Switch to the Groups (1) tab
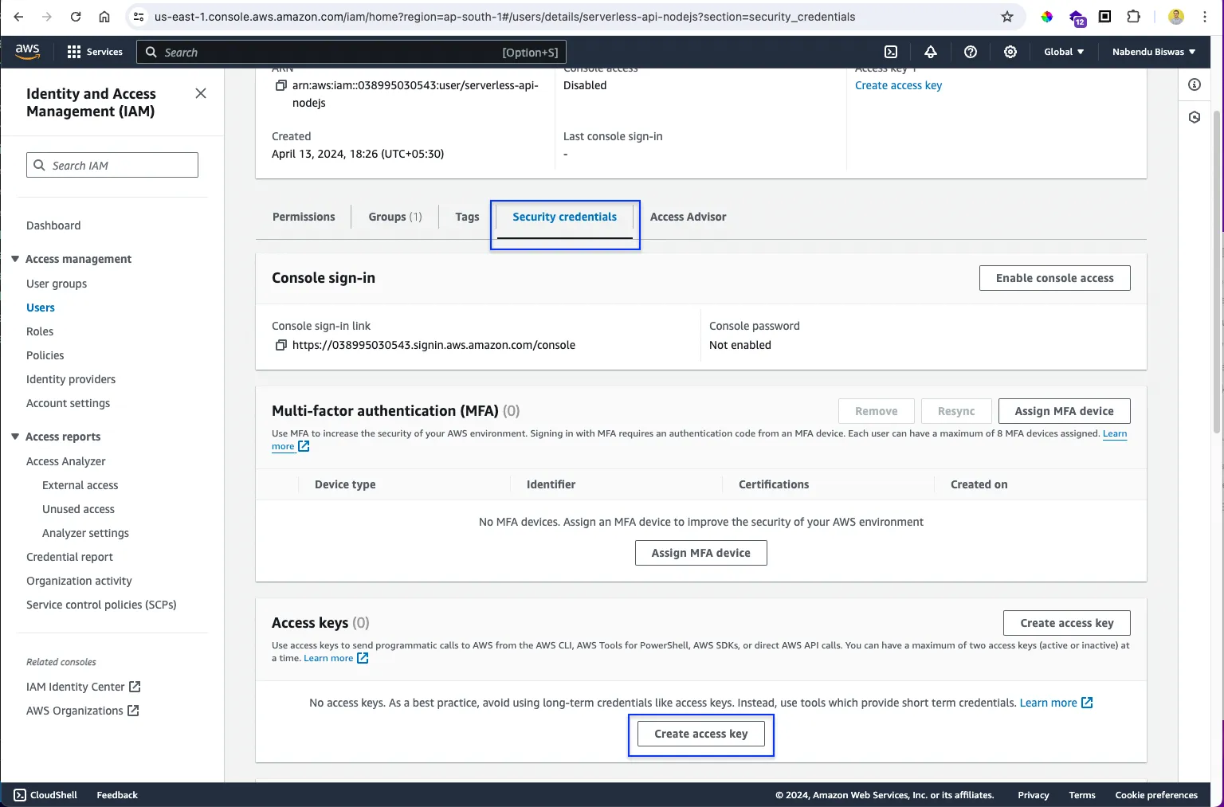The height and width of the screenshot is (807, 1224). tap(395, 217)
